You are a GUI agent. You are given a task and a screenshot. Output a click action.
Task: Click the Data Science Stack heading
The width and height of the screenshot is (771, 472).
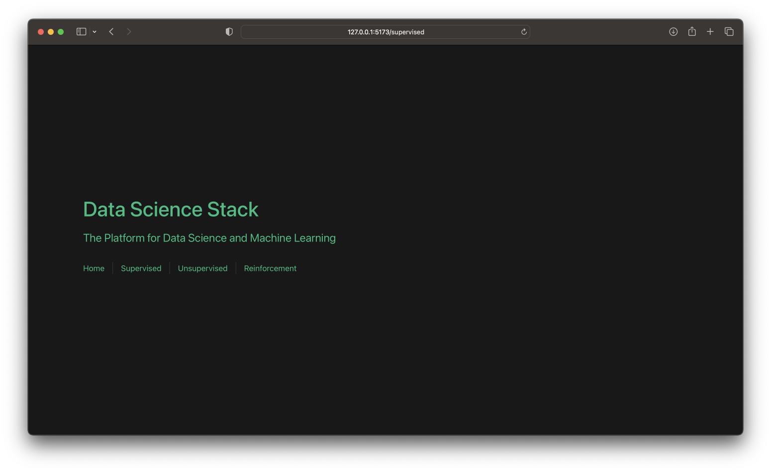171,210
